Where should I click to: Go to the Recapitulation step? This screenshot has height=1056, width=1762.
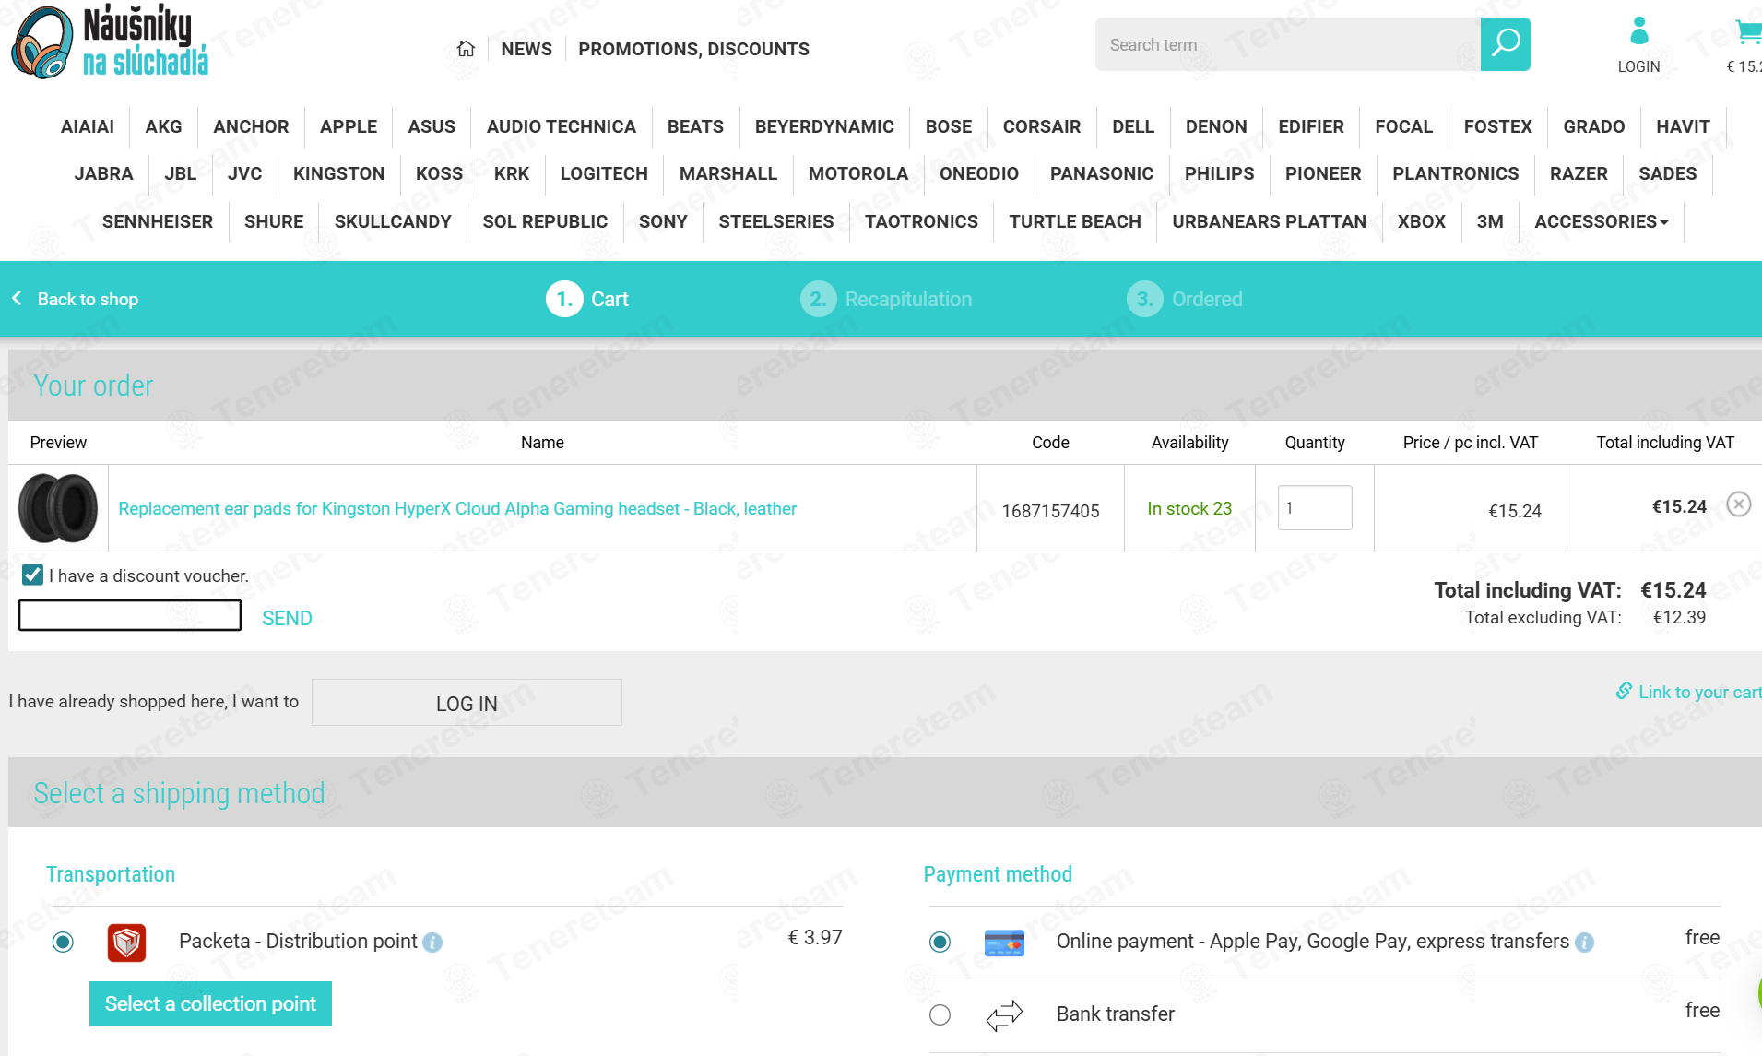(886, 299)
